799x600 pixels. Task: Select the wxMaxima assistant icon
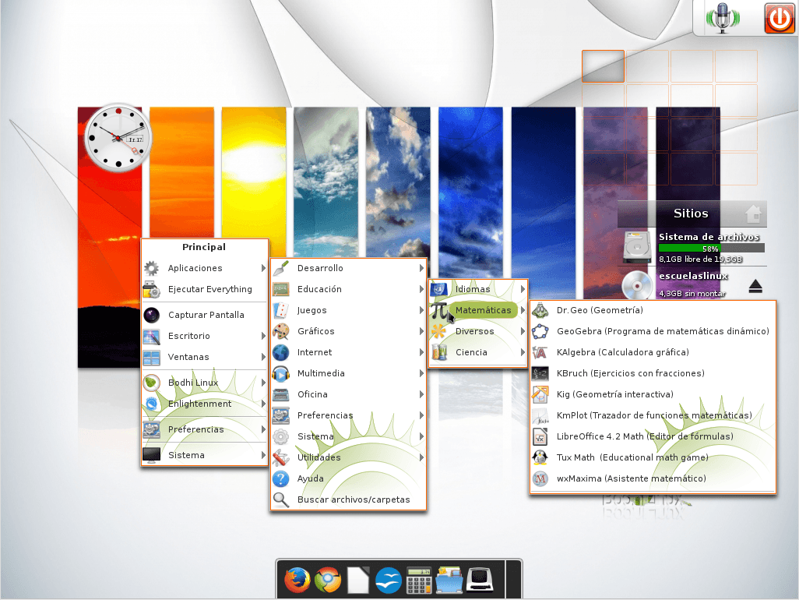coord(540,478)
